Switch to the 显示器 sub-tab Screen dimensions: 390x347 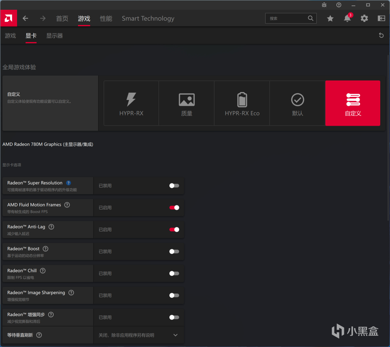pyautogui.click(x=55, y=36)
